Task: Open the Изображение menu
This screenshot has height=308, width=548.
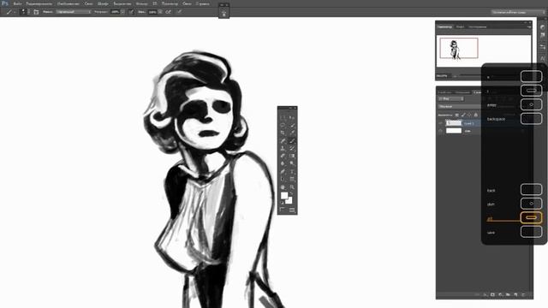Action: click(x=68, y=3)
